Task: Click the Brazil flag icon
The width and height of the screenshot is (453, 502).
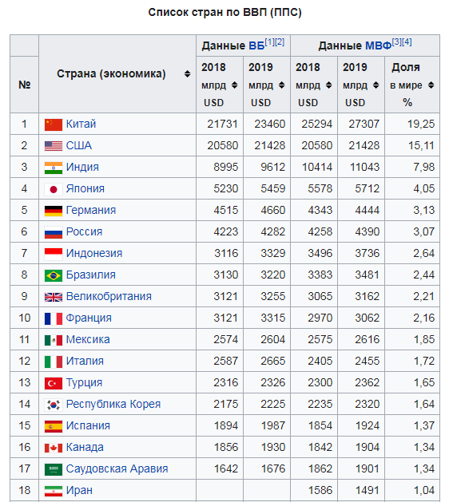Action: (x=54, y=275)
